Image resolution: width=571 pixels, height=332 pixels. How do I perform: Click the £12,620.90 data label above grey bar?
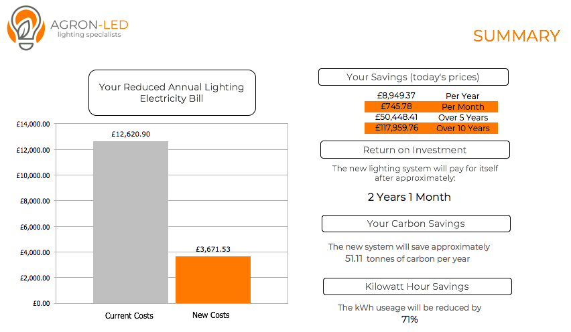tap(131, 134)
